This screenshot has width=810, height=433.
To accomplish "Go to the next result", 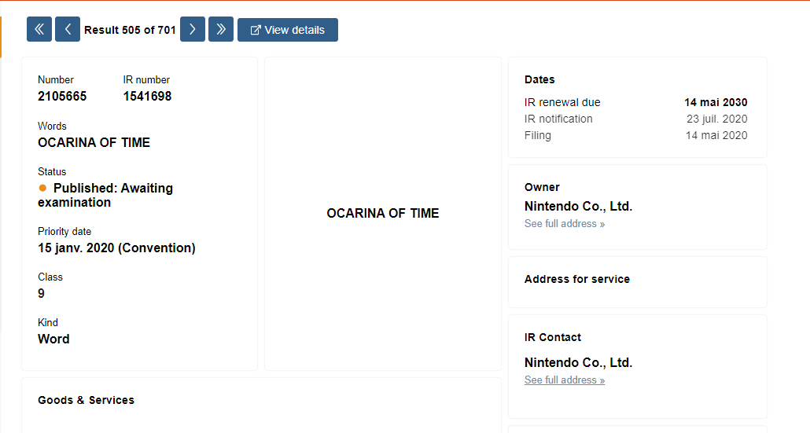I will click(193, 29).
